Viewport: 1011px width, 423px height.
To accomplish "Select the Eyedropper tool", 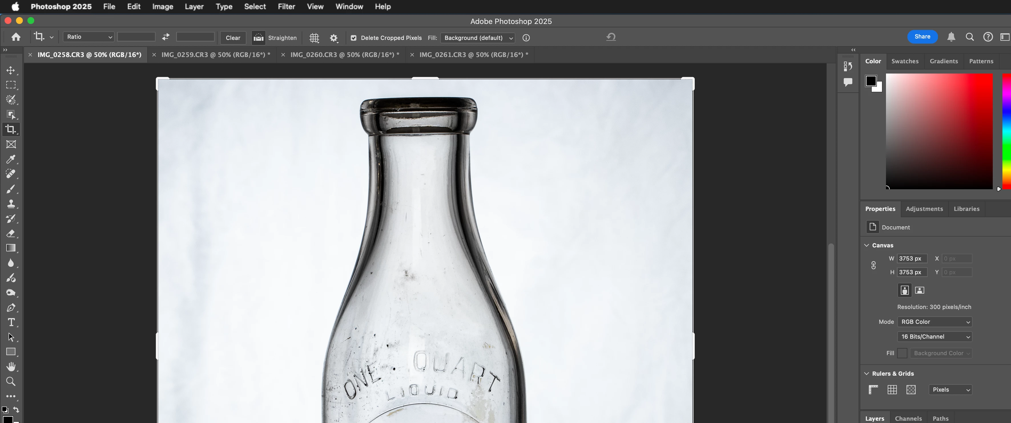I will 11,159.
